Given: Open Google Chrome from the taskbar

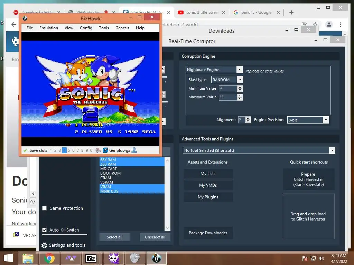Looking at the screenshot, I should 49,258.
